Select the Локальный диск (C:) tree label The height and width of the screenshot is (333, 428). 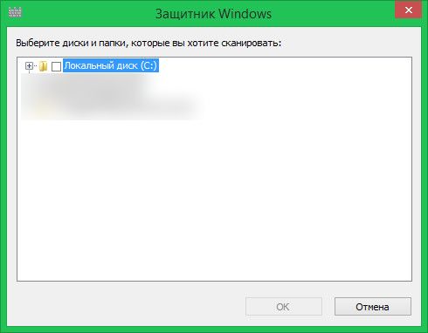pos(111,65)
